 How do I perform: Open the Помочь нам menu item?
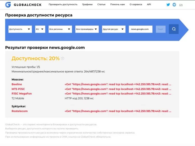[x=117, y=4]
